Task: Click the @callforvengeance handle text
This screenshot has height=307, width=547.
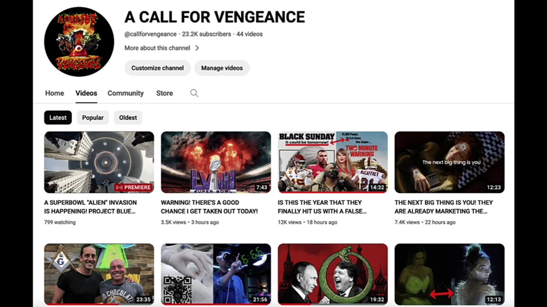Action: point(150,34)
